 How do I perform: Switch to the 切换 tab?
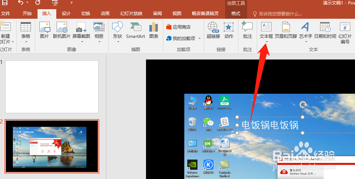tap(86, 14)
